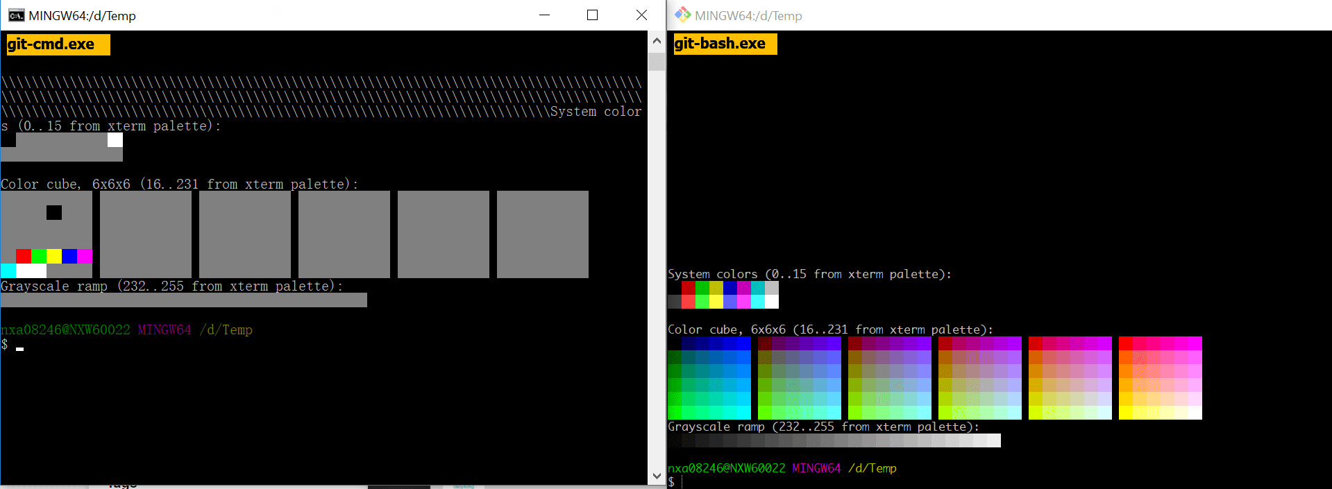Click nxa08246@NXW60022 in git-bash prompt
Image resolution: width=1332 pixels, height=489 pixels.
(x=727, y=468)
